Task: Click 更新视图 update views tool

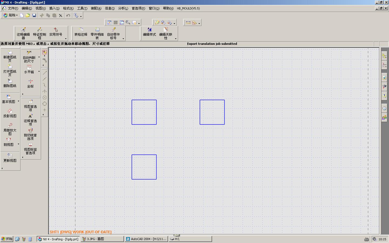Action: (x=10, y=158)
